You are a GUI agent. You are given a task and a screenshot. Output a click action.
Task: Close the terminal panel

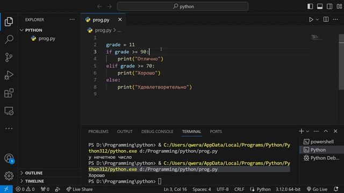coord(335,131)
